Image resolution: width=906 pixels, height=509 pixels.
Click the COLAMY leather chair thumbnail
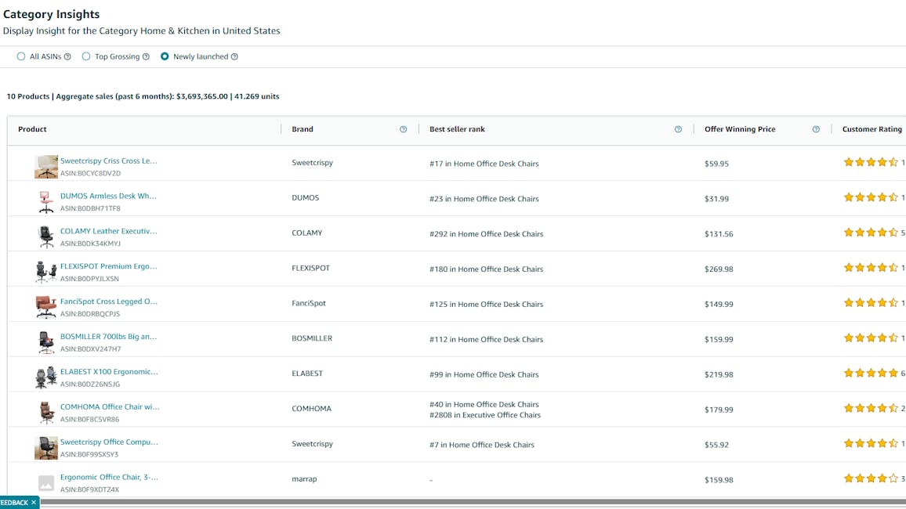[46, 237]
